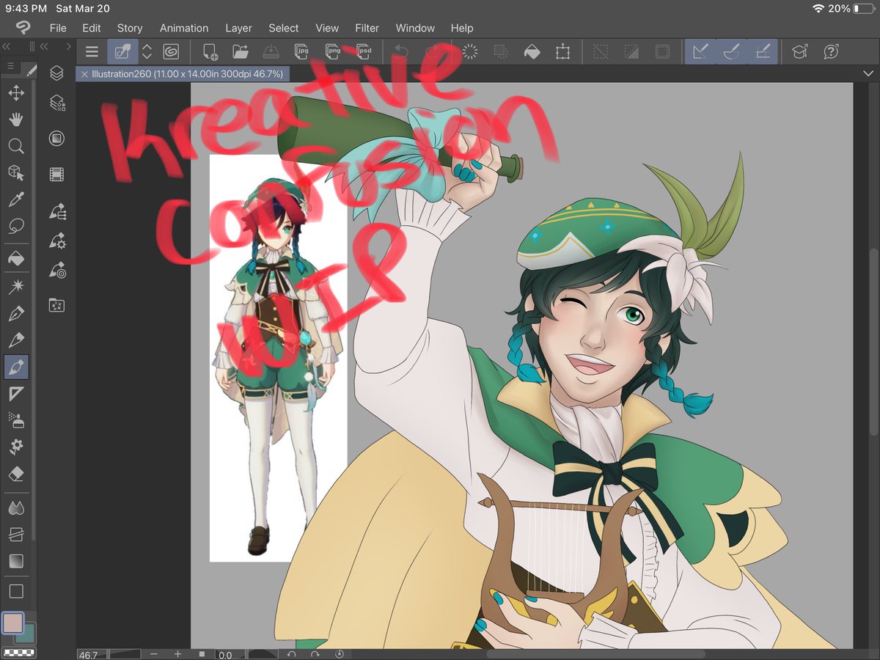The width and height of the screenshot is (880, 660).
Task: Open the Layer palette stack icon
Action: [x=57, y=73]
